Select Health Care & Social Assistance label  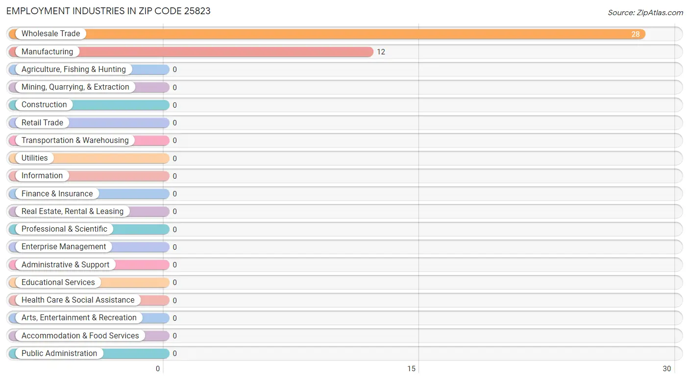tap(78, 300)
